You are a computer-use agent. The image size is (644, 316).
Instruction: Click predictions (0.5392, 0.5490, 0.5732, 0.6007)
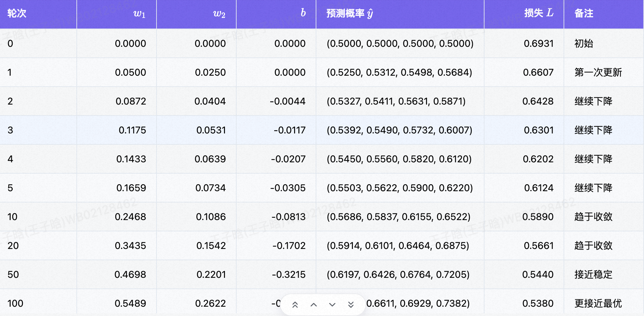click(399, 130)
